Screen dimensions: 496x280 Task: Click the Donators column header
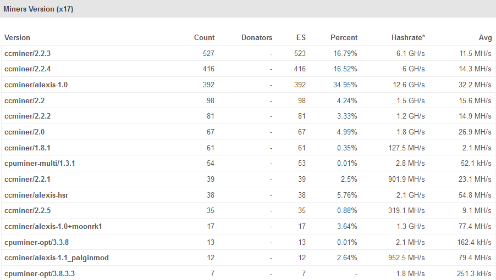coord(256,38)
